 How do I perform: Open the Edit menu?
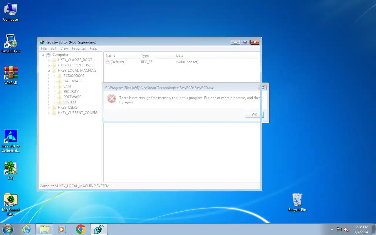click(x=53, y=48)
